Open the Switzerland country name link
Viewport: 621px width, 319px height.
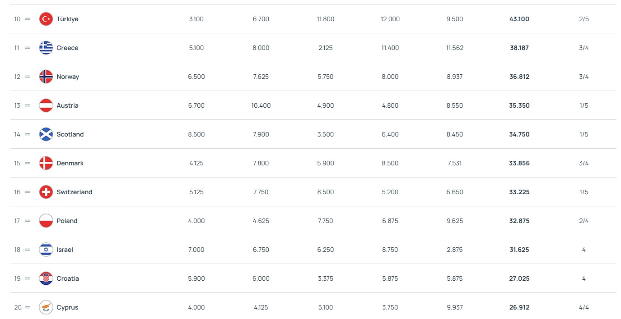pyautogui.click(x=74, y=192)
